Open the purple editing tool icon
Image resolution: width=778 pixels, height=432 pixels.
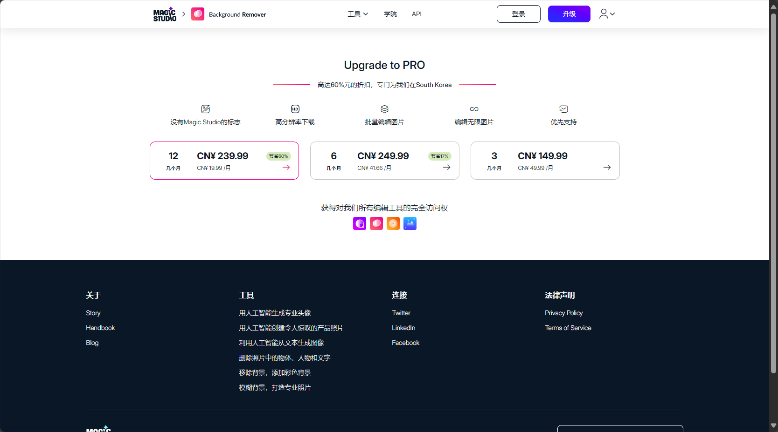(360, 223)
